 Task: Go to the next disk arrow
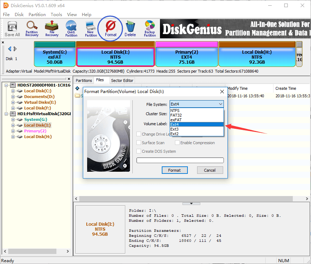pyautogui.click(x=15, y=49)
